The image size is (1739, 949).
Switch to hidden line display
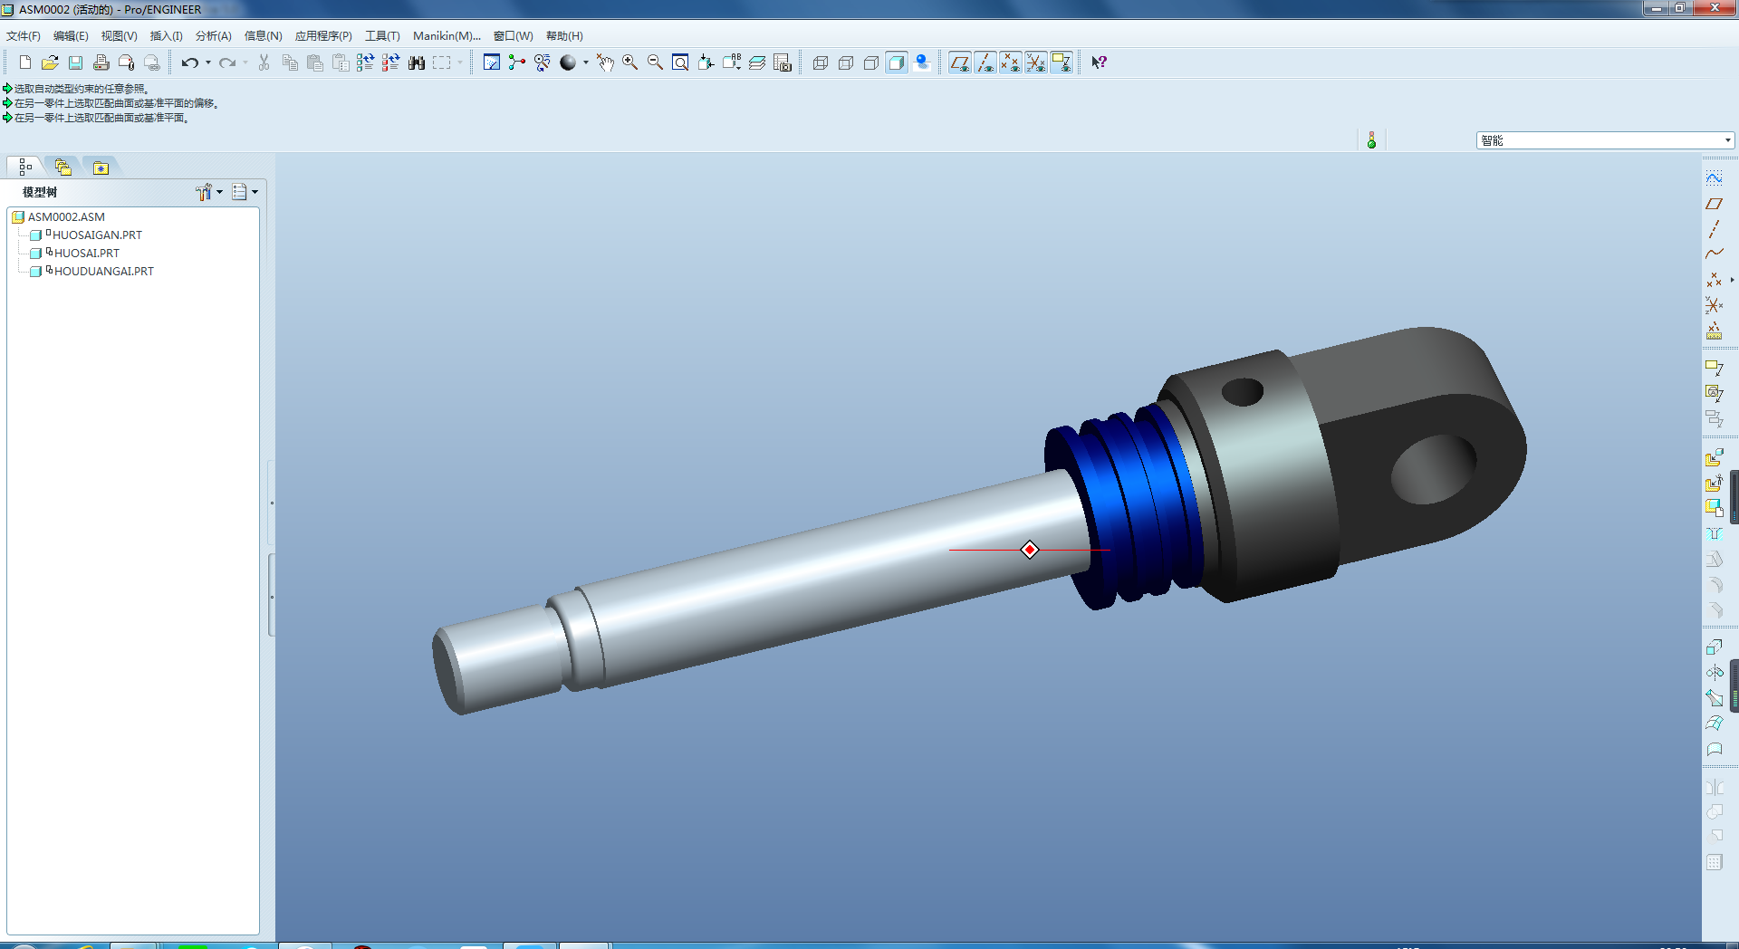pyautogui.click(x=846, y=62)
